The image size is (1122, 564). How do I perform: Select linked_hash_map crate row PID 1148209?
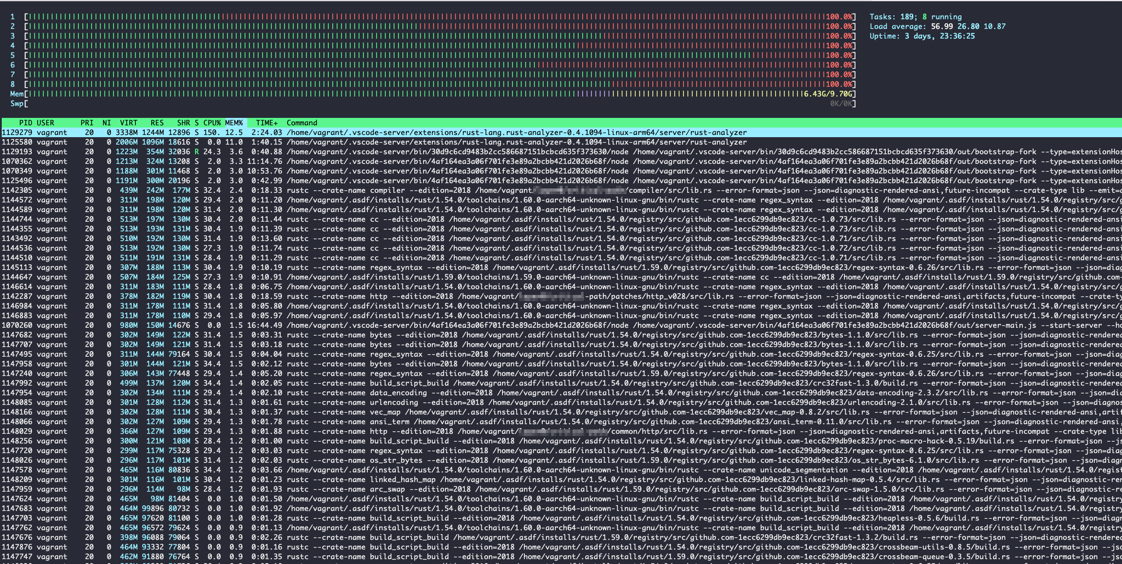tap(561, 479)
